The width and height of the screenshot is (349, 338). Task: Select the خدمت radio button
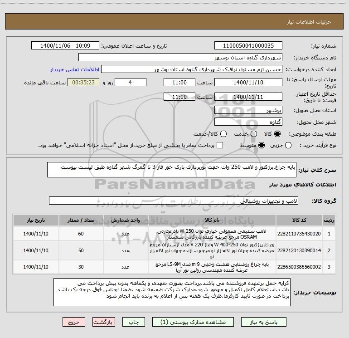pyautogui.click(x=254, y=134)
